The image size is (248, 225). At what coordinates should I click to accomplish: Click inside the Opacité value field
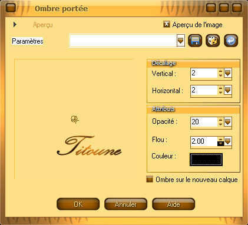click(204, 122)
